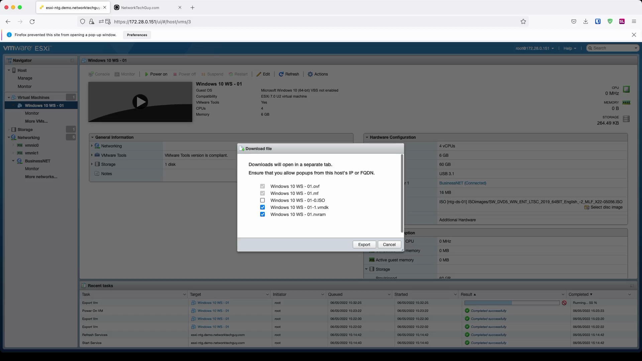Select Virtual Machines in Navigator

[x=33, y=98]
